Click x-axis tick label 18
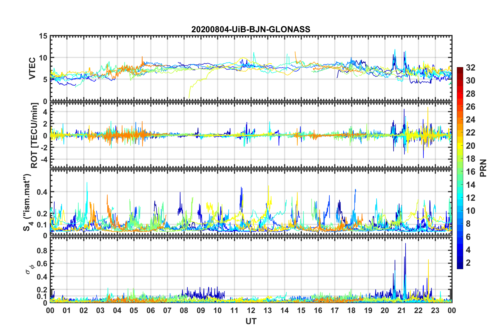 click(x=351, y=310)
